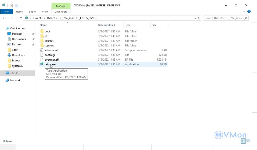Open Downloads in Quick access

(x=18, y=55)
